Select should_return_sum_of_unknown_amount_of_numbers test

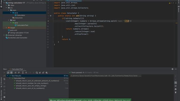37,81
